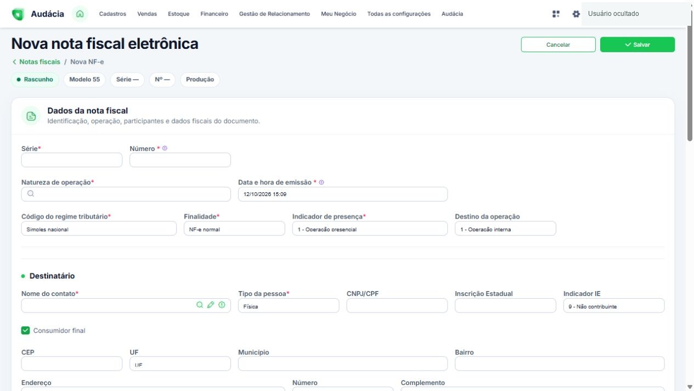Open the apps grid icon

(x=556, y=14)
